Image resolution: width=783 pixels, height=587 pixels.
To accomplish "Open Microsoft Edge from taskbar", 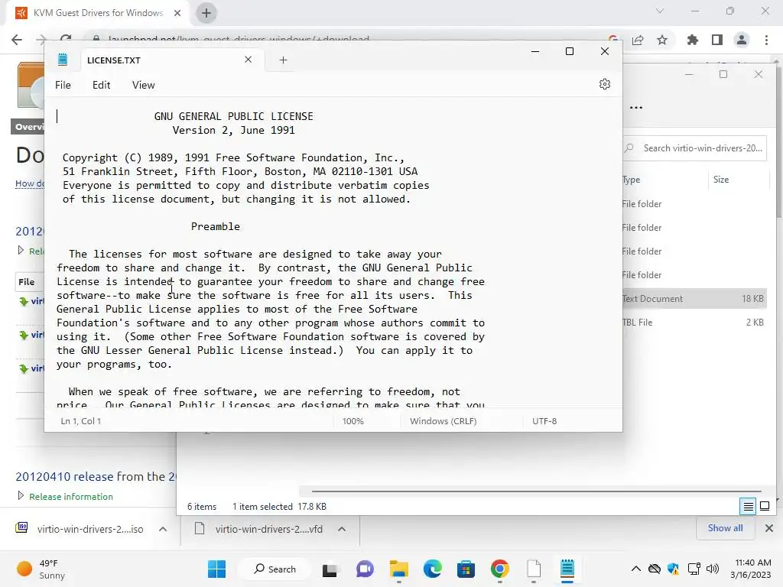I will click(x=433, y=569).
